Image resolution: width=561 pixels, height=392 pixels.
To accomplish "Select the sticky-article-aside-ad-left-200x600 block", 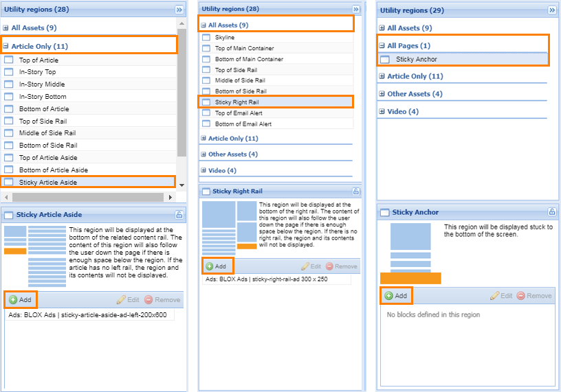I will [x=88, y=314].
